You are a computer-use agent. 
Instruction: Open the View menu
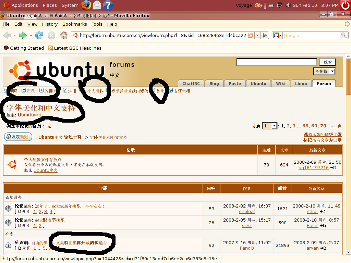tap(32, 24)
